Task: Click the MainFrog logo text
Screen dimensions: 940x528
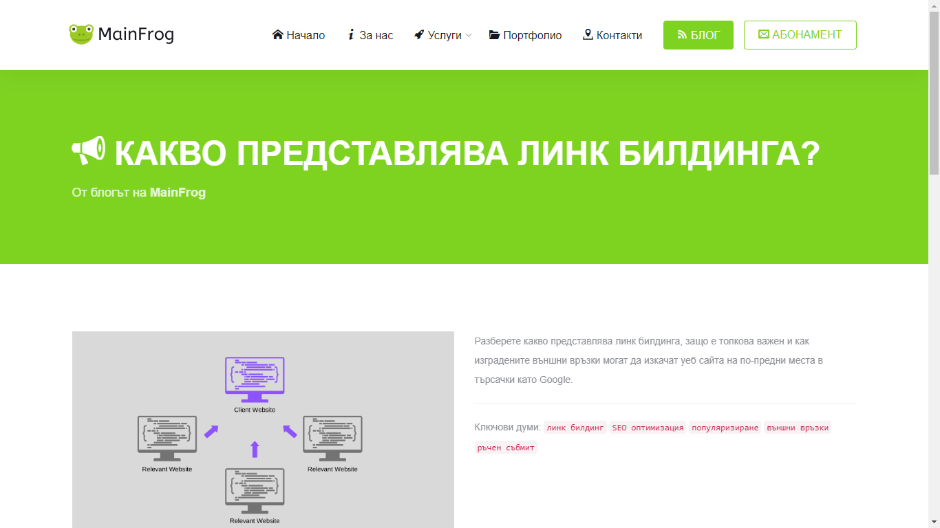Action: (x=136, y=34)
